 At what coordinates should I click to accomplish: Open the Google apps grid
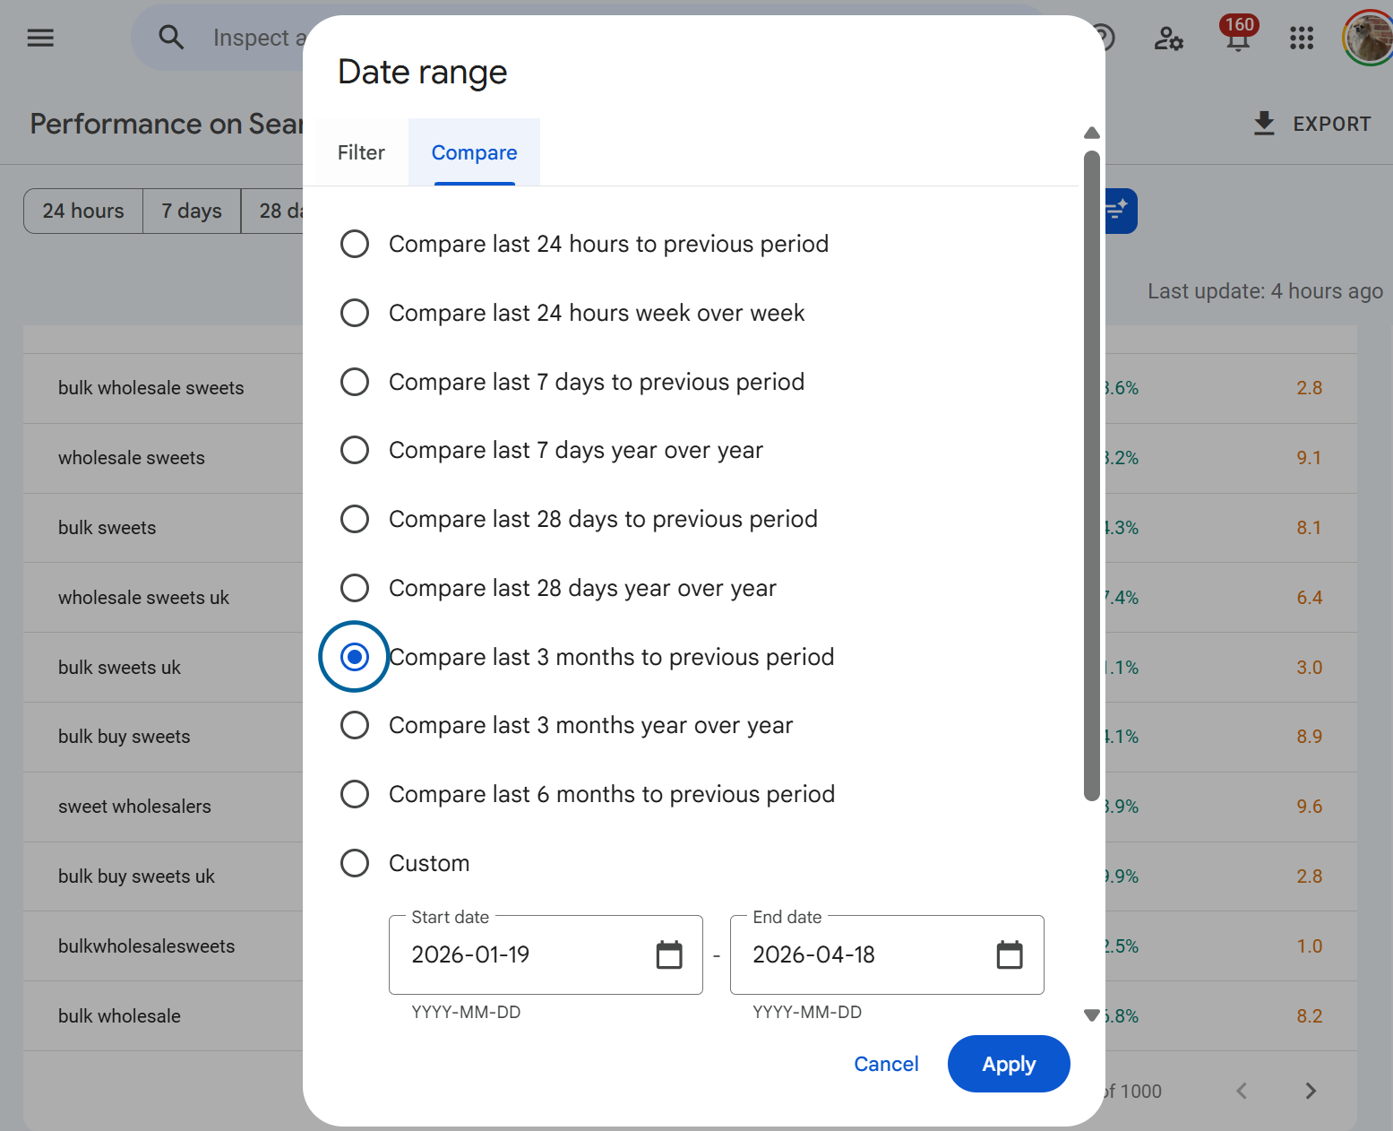pyautogui.click(x=1301, y=38)
